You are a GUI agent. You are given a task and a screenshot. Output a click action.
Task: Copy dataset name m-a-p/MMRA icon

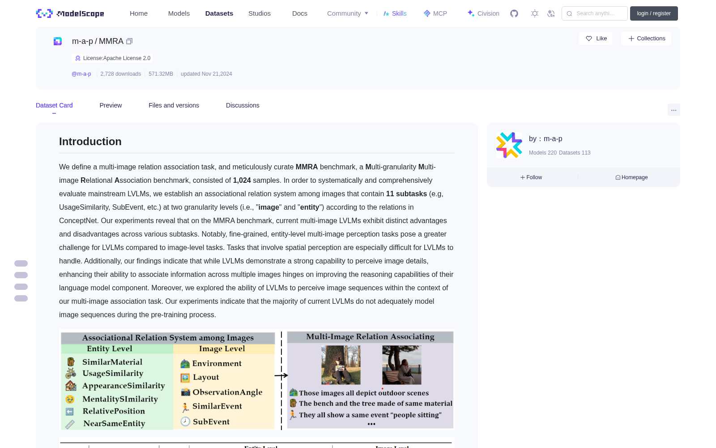[x=129, y=41]
